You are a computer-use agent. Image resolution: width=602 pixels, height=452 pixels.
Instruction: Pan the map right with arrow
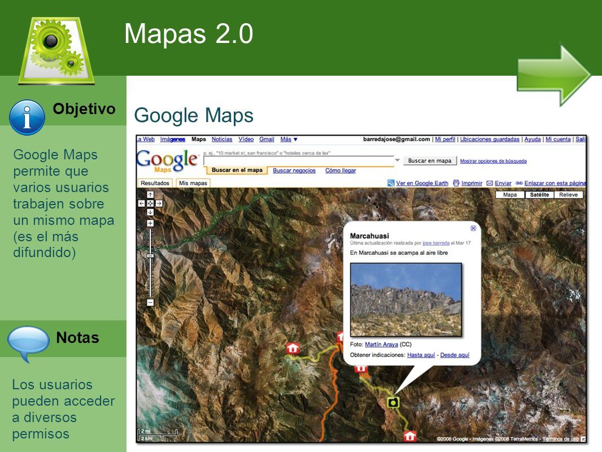click(x=159, y=203)
